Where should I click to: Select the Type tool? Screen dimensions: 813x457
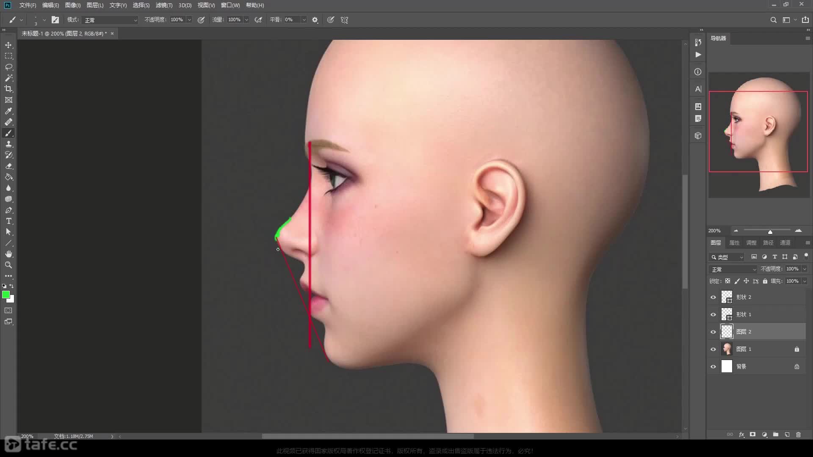point(8,221)
